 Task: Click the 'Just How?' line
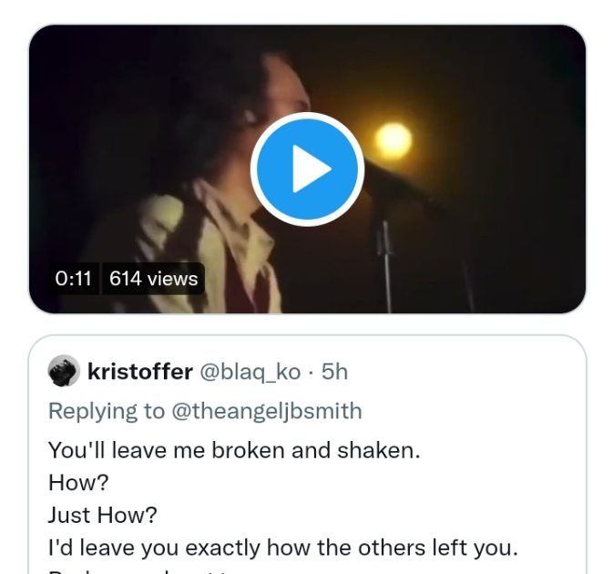click(102, 515)
